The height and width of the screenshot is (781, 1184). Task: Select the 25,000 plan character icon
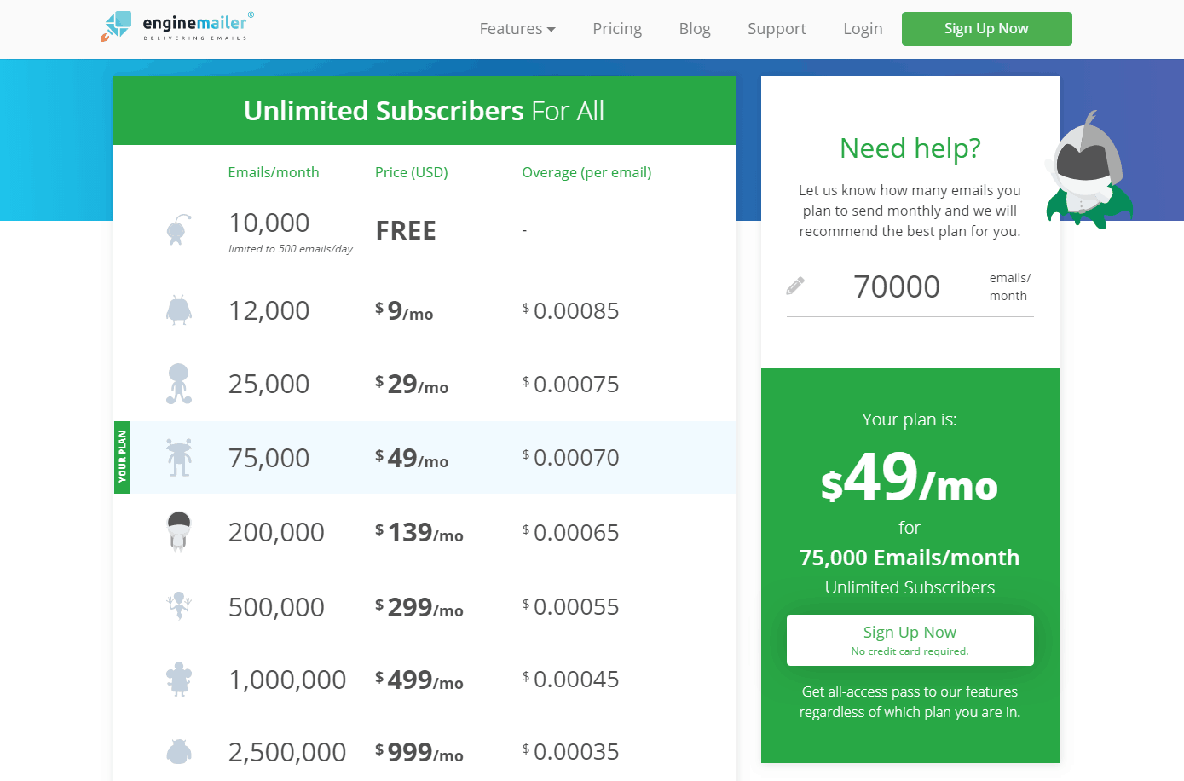click(x=179, y=384)
